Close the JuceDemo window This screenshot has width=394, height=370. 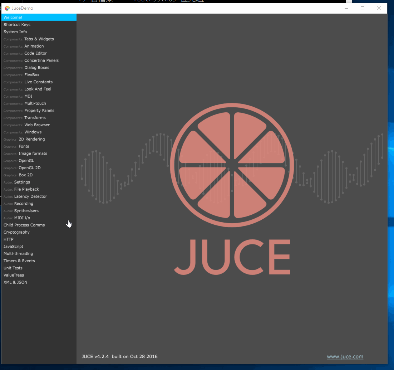(x=379, y=8)
